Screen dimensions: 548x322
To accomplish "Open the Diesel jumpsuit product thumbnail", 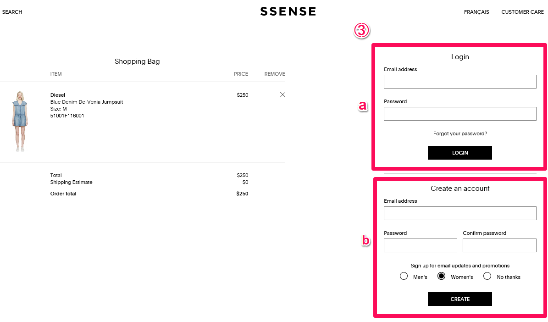I will click(20, 121).
